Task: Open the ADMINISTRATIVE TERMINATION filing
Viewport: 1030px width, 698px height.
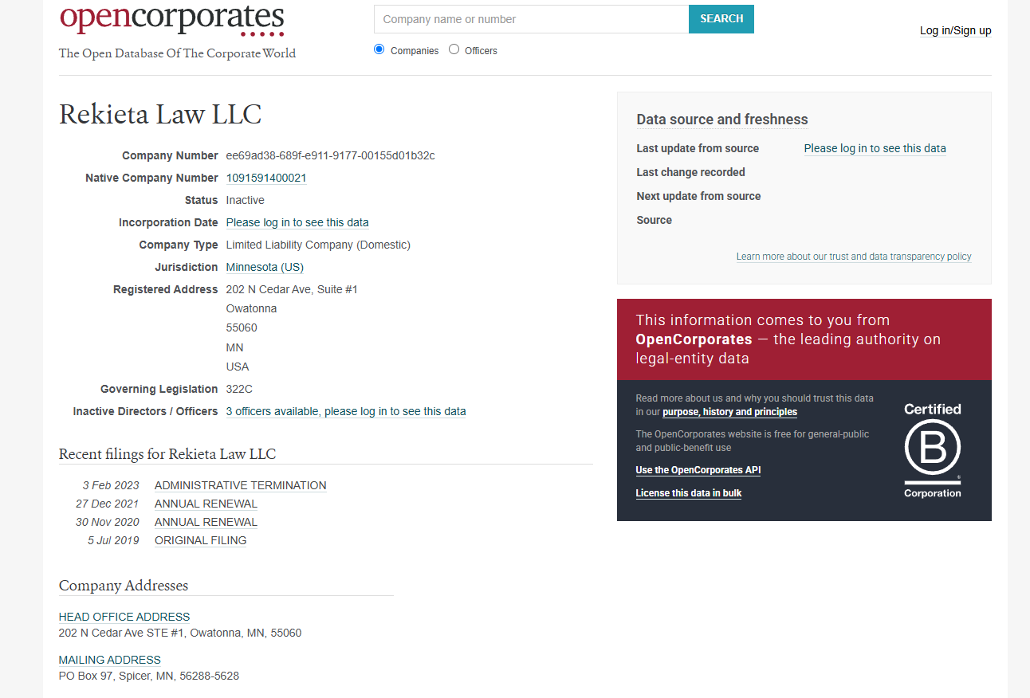Action: coord(241,485)
